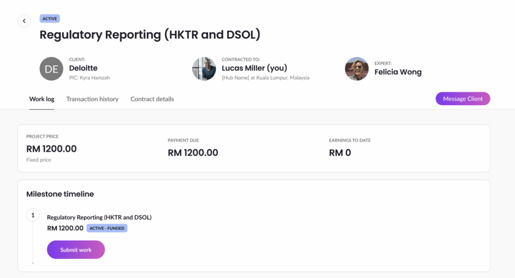Switch to Transaction history tab
This screenshot has width=515, height=278.
tap(93, 99)
